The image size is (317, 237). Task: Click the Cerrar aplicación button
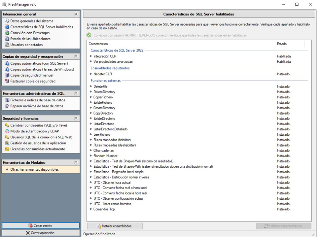pos(41,233)
